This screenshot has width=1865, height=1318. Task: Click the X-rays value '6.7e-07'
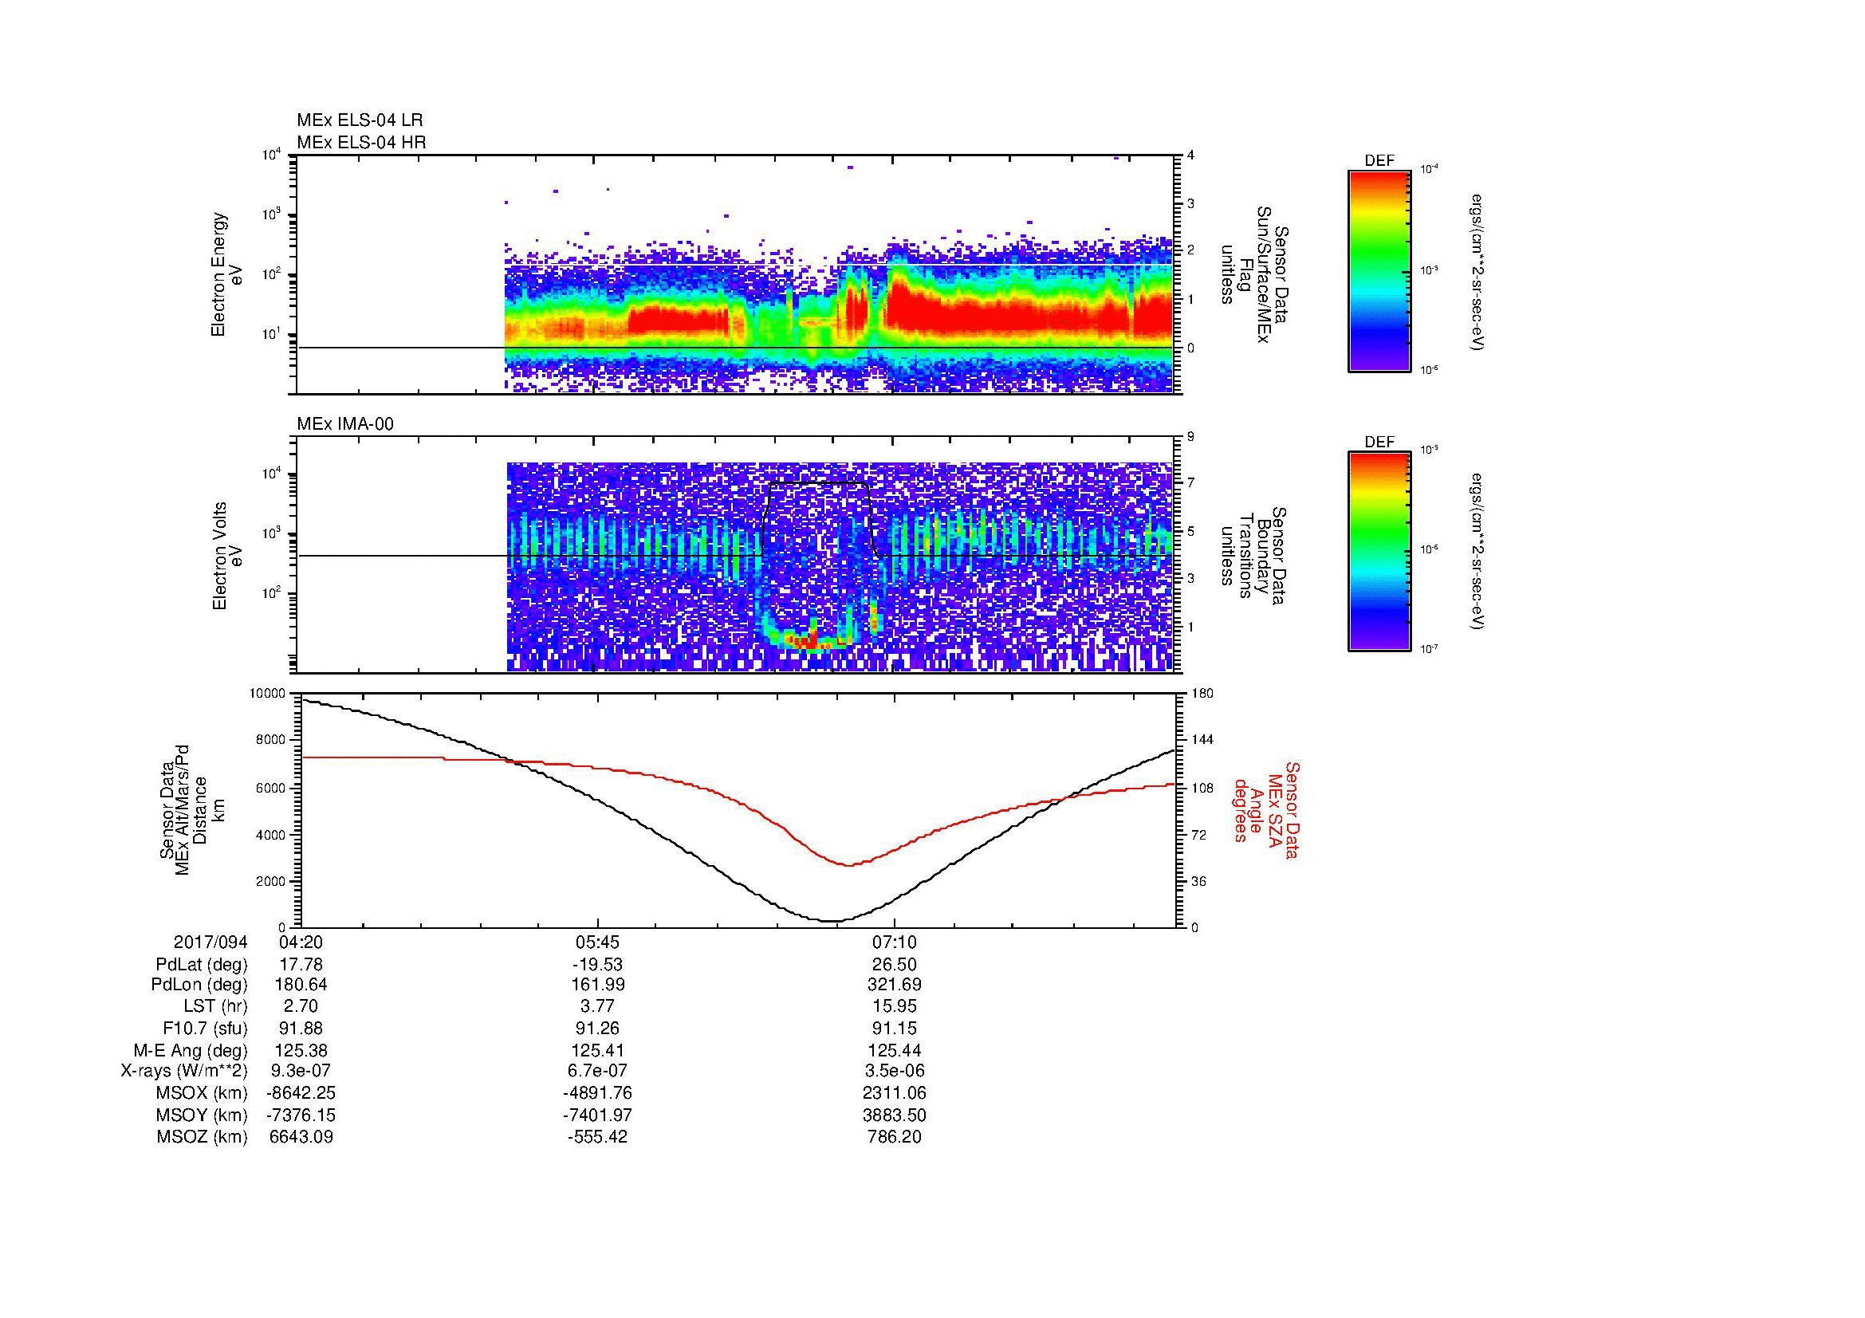coord(597,1071)
